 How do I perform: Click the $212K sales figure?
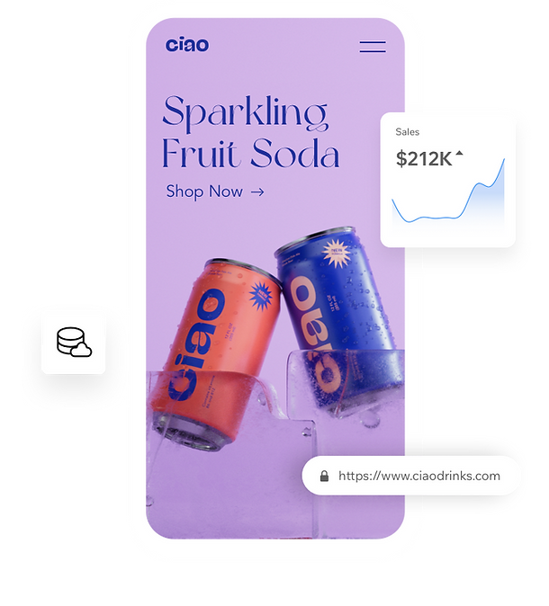pos(424,159)
